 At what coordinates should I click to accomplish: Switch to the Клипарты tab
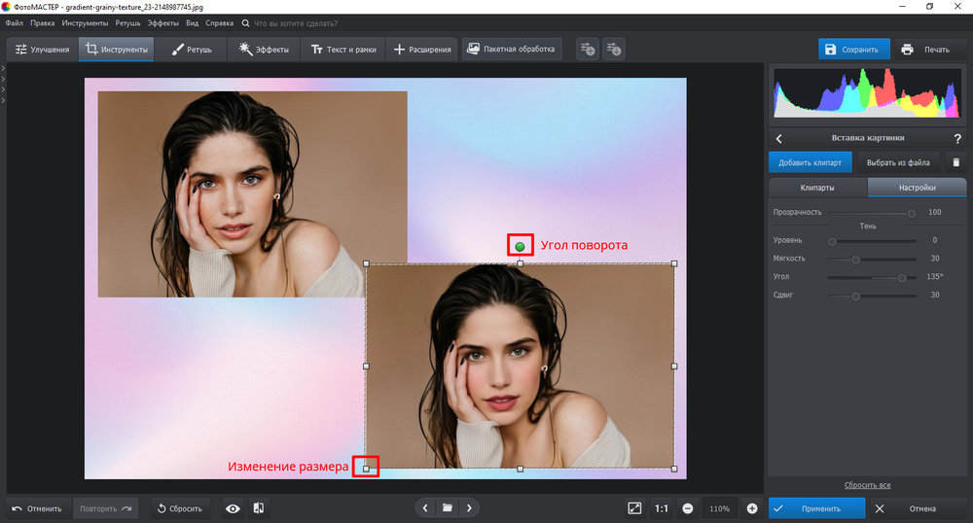point(816,188)
